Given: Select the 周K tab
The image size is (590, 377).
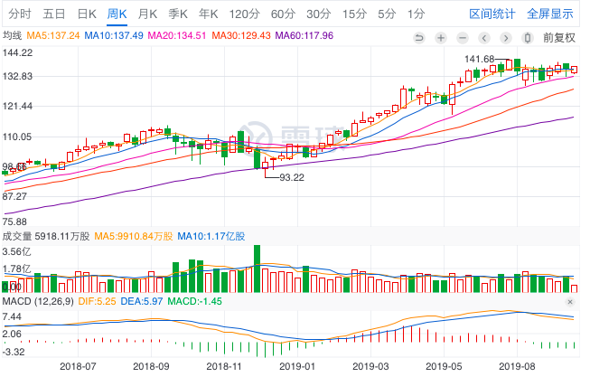Looking at the screenshot, I should point(117,14).
